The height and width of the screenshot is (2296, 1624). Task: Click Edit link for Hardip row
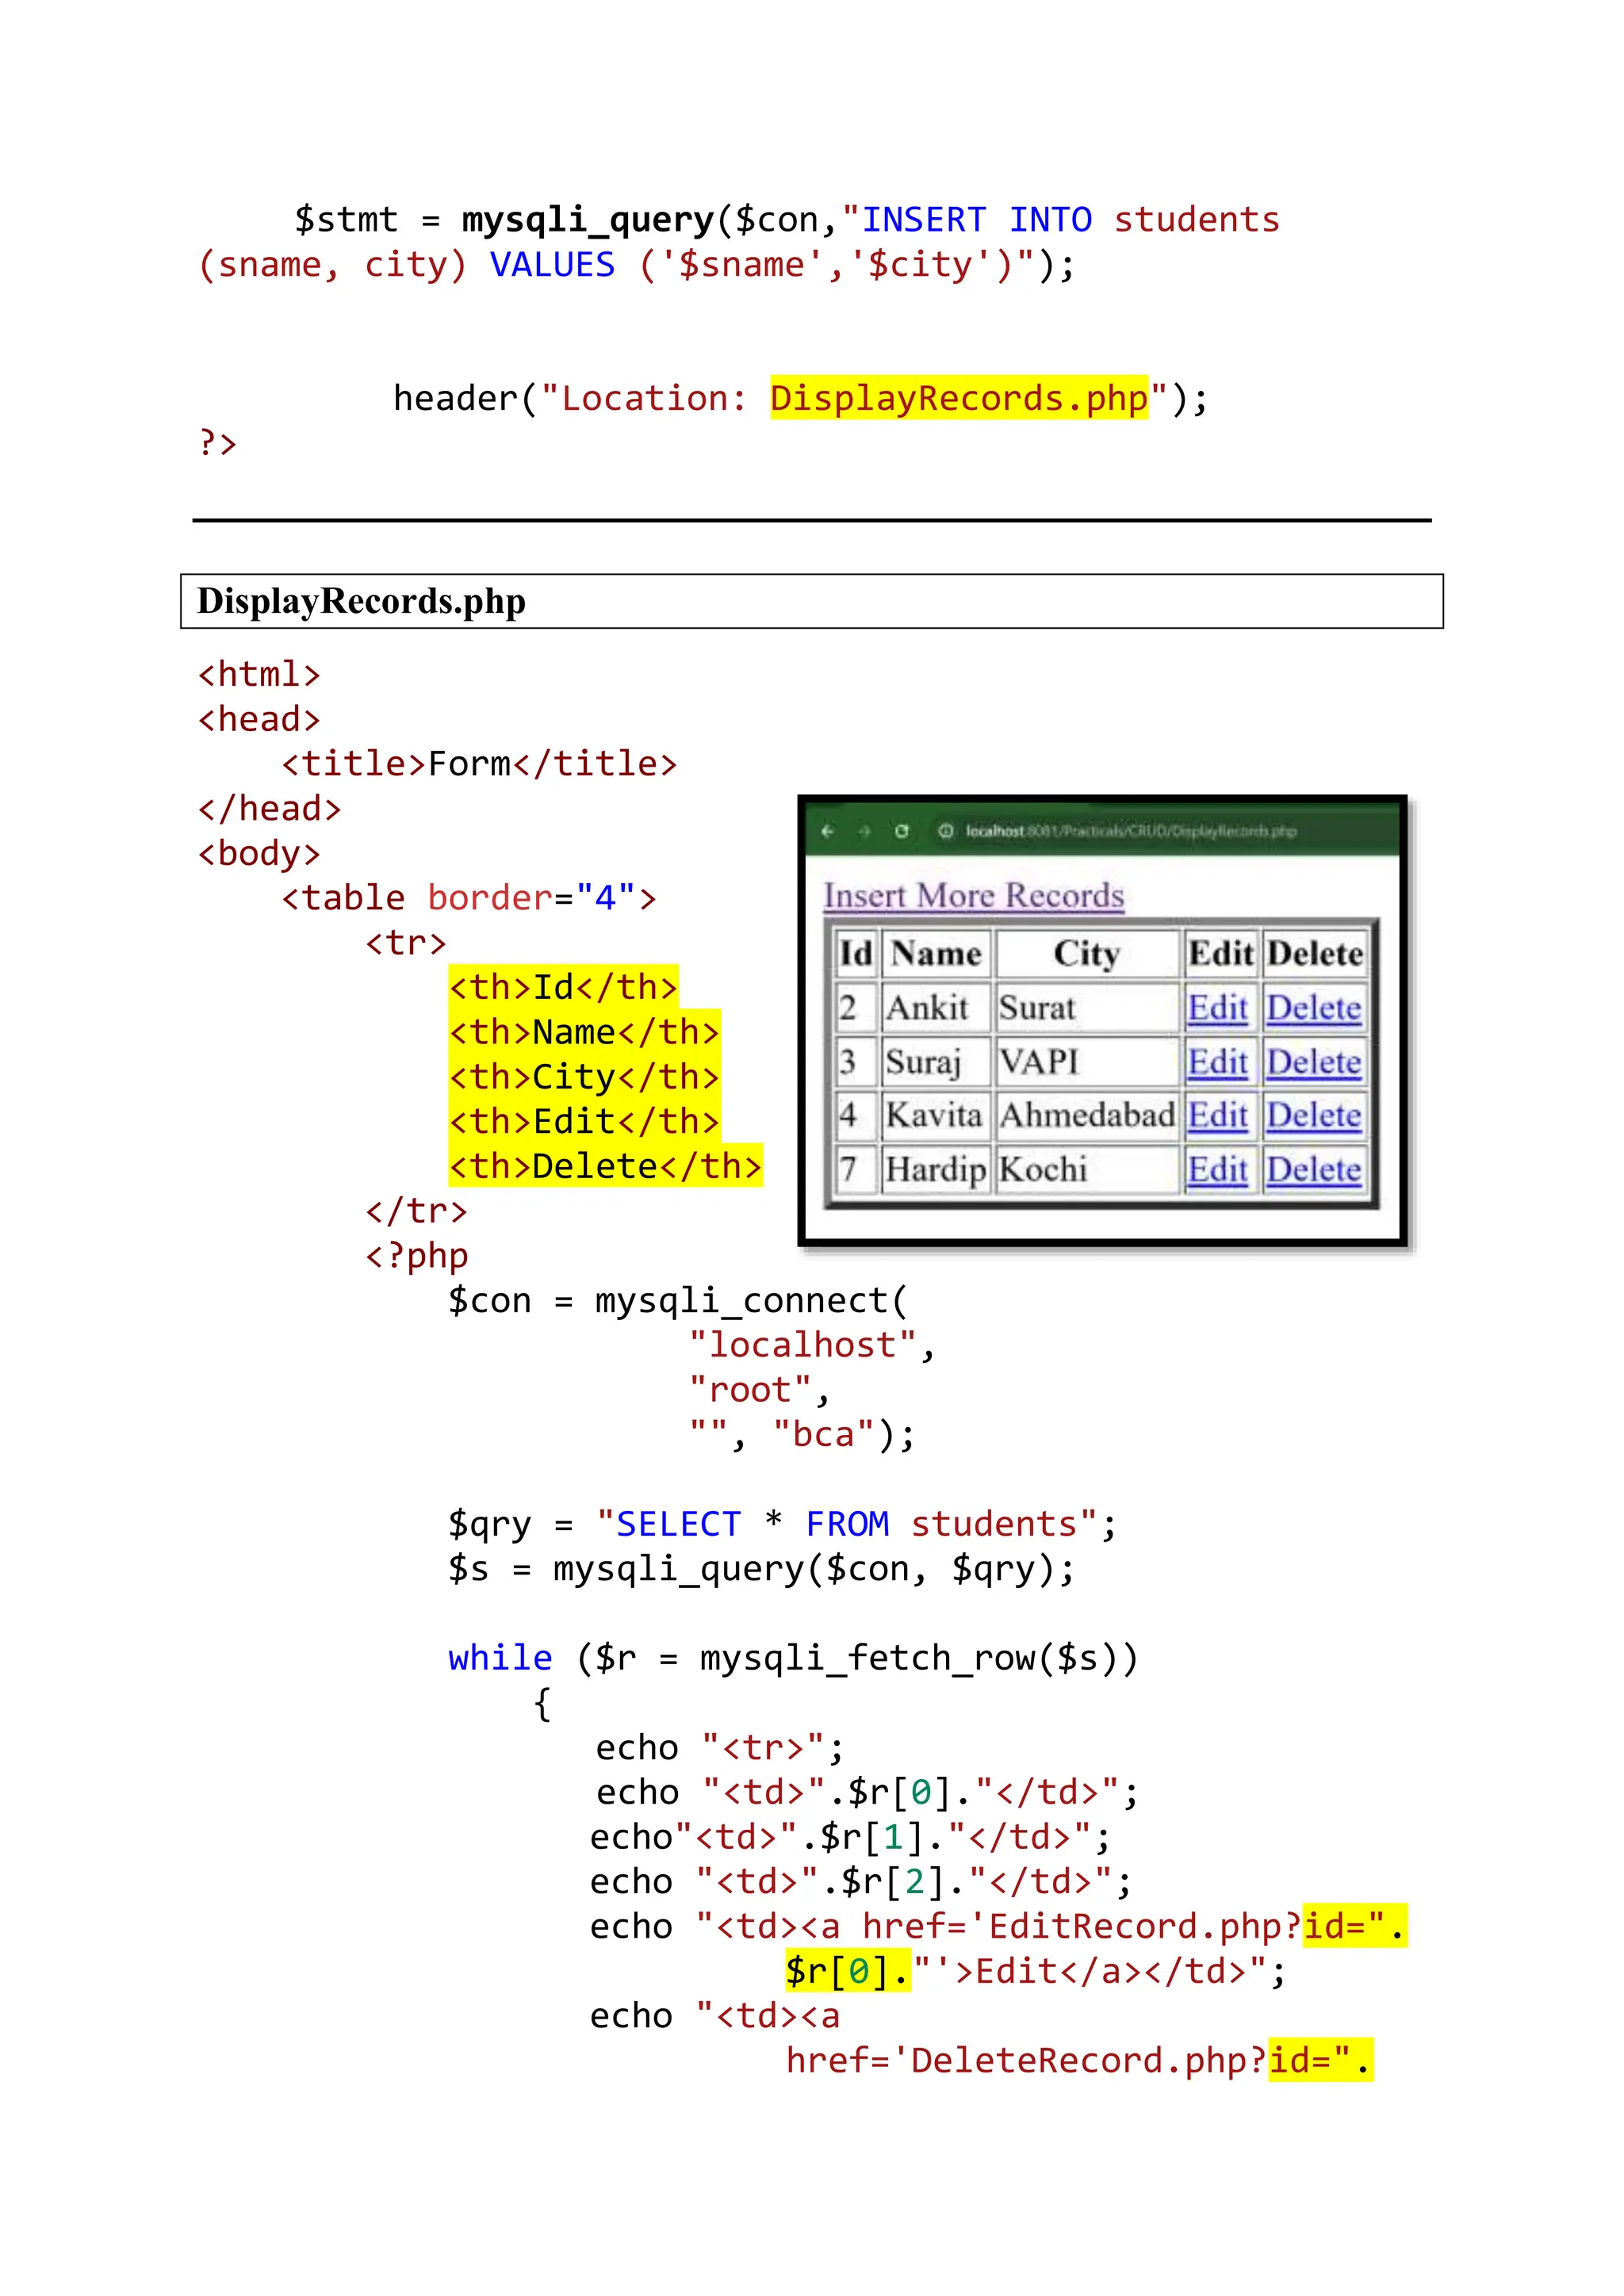pyautogui.click(x=1217, y=1169)
